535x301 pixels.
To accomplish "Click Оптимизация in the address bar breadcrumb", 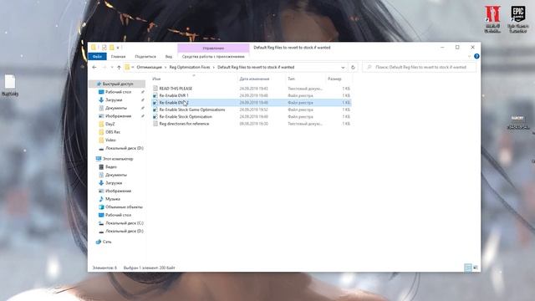I will pos(149,67).
